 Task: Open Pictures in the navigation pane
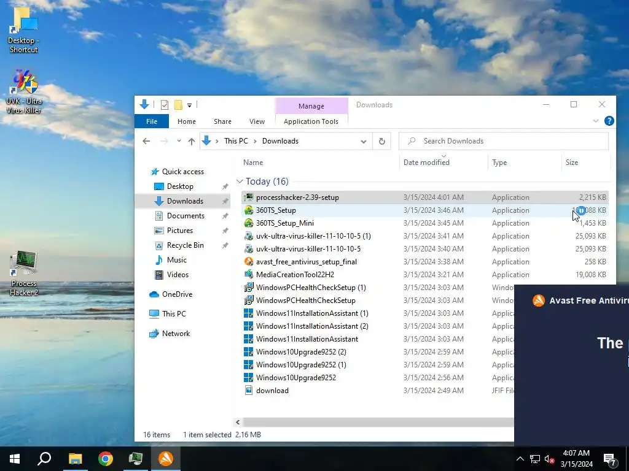tap(180, 231)
